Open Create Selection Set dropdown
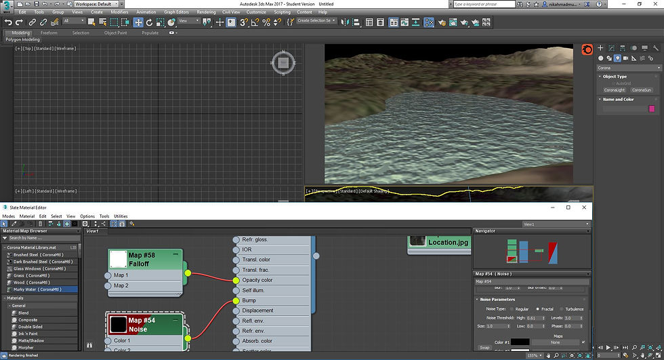Screen dimensions: 664x360 (316, 20)
